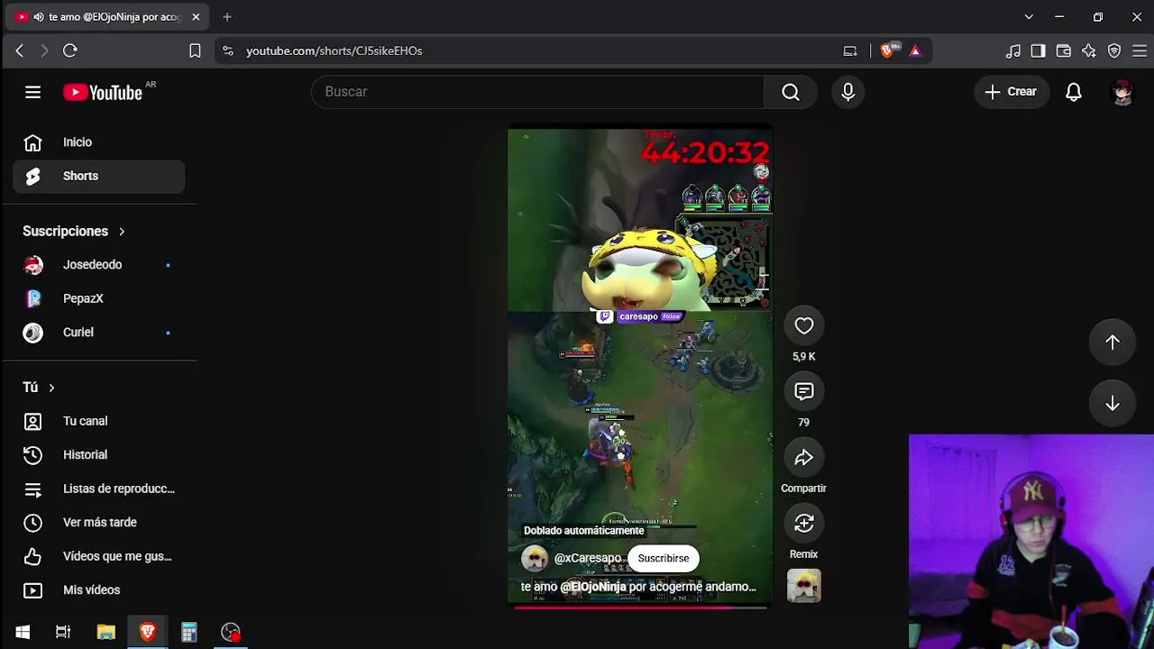The width and height of the screenshot is (1154, 649).
Task: Expand the Suscripciones section
Action: point(74,232)
